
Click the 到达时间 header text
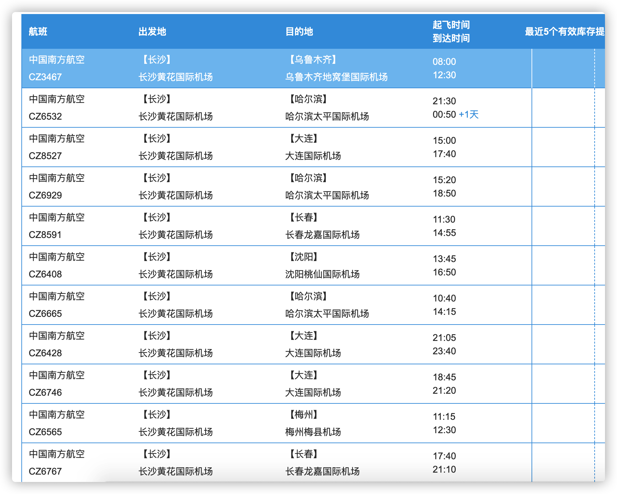click(451, 38)
